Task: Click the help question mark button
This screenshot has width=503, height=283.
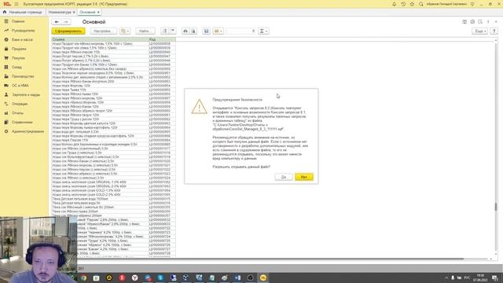Action: (494, 31)
